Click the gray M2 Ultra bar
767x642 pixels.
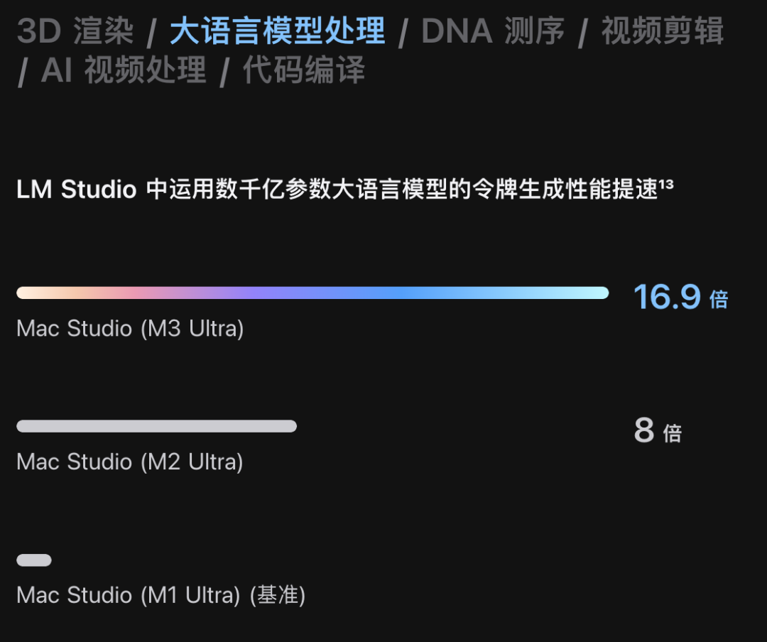coord(156,426)
